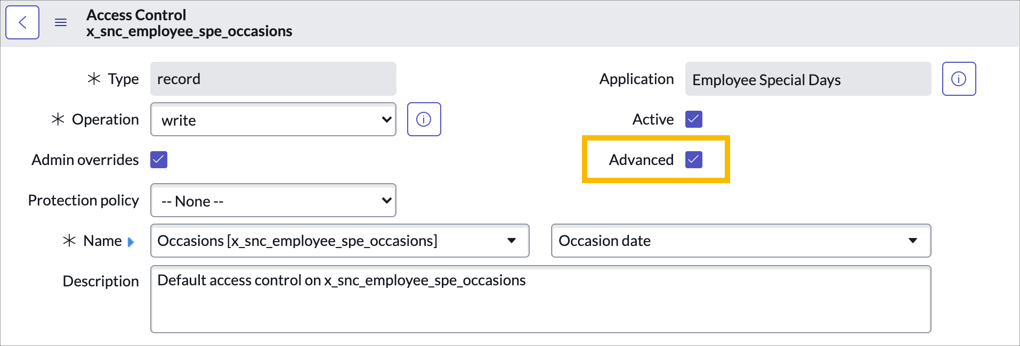Click into the Description text area
The height and width of the screenshot is (346, 1020).
[x=541, y=299]
